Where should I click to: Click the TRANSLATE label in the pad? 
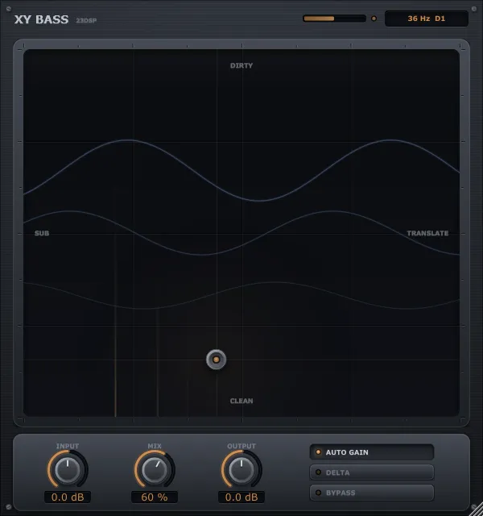[427, 233]
